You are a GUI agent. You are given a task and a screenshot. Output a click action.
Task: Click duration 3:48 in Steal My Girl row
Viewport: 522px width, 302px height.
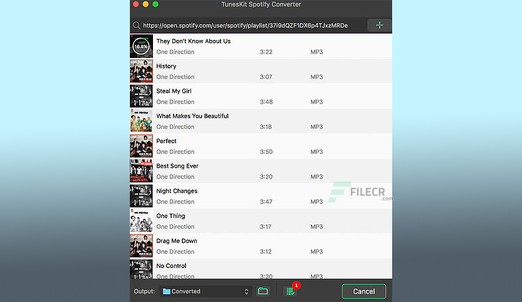[266, 102]
